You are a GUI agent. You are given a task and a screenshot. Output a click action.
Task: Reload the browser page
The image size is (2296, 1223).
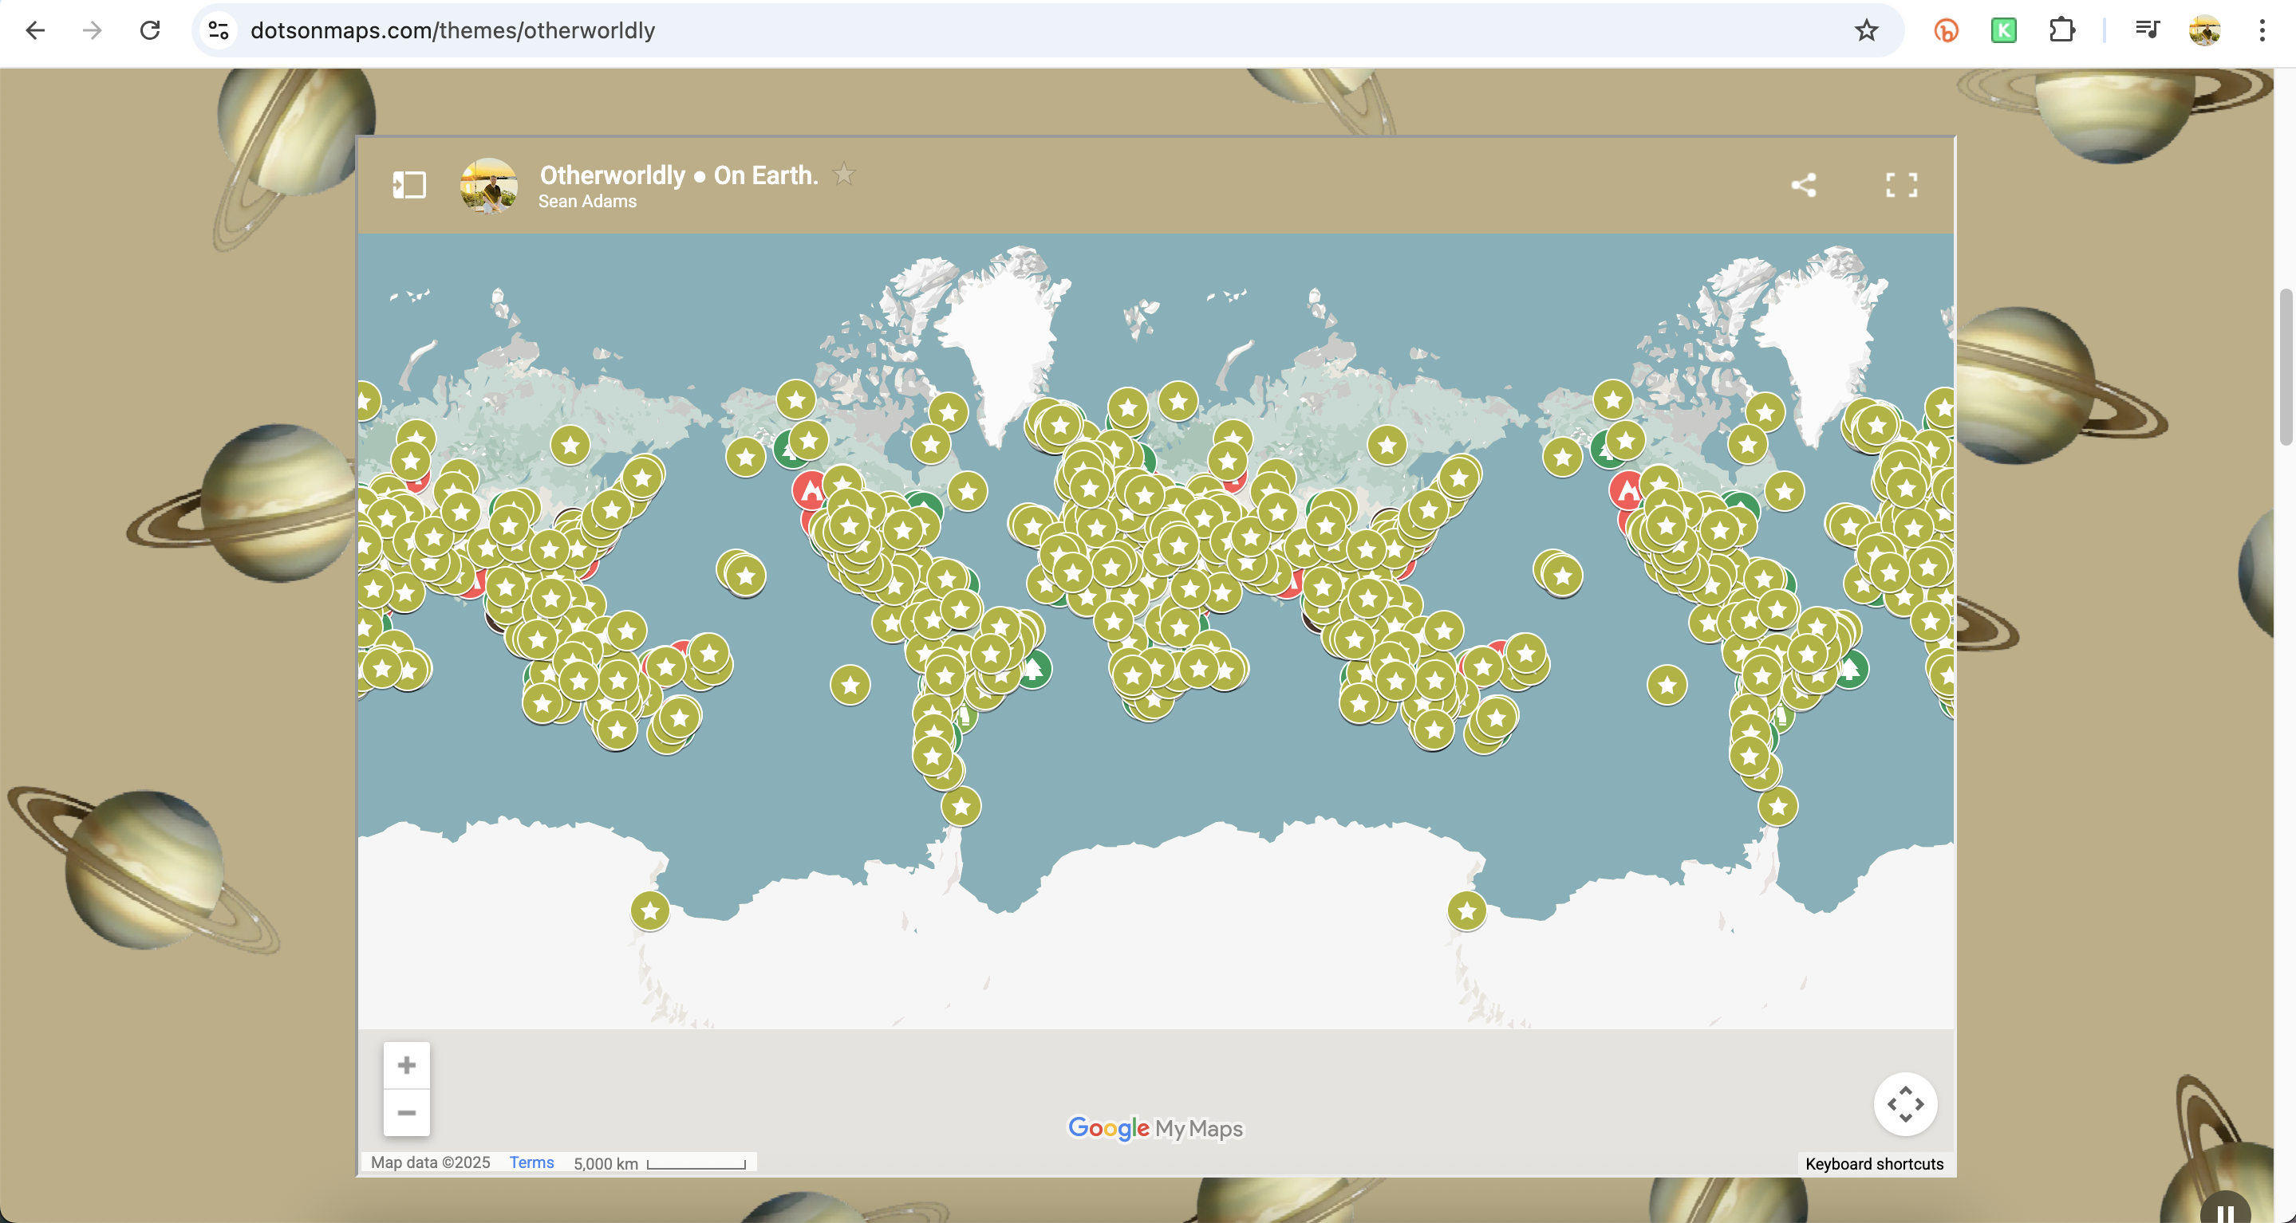(x=150, y=30)
